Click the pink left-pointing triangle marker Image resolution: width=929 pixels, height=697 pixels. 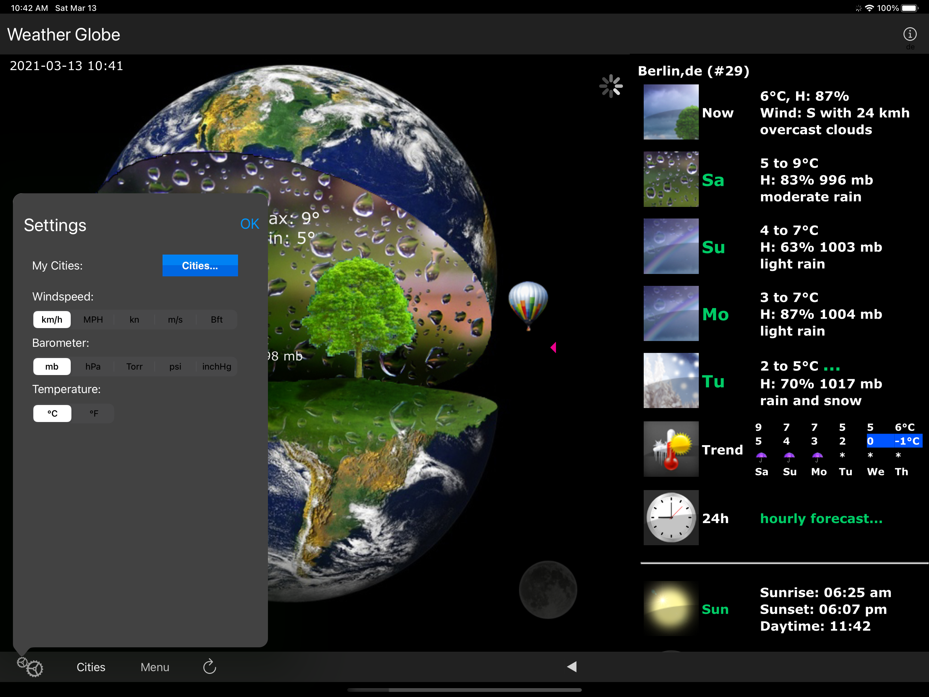tap(553, 347)
